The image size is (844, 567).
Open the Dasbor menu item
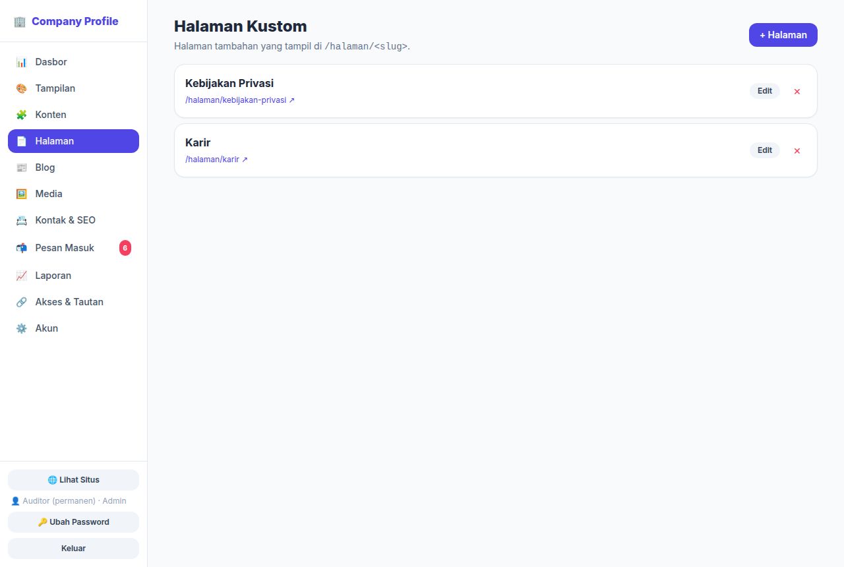[73, 62]
